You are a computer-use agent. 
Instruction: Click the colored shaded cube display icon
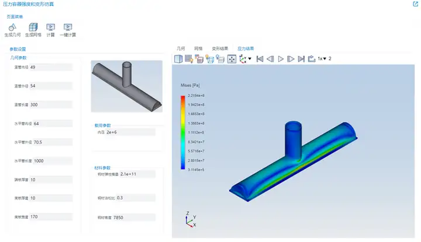(199, 59)
